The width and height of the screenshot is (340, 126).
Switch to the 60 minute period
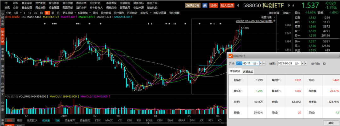41,13
